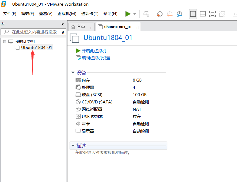The width and height of the screenshot is (237, 182).
Task: Click the 开启此虚拟机 link
Action: pyautogui.click(x=94, y=51)
